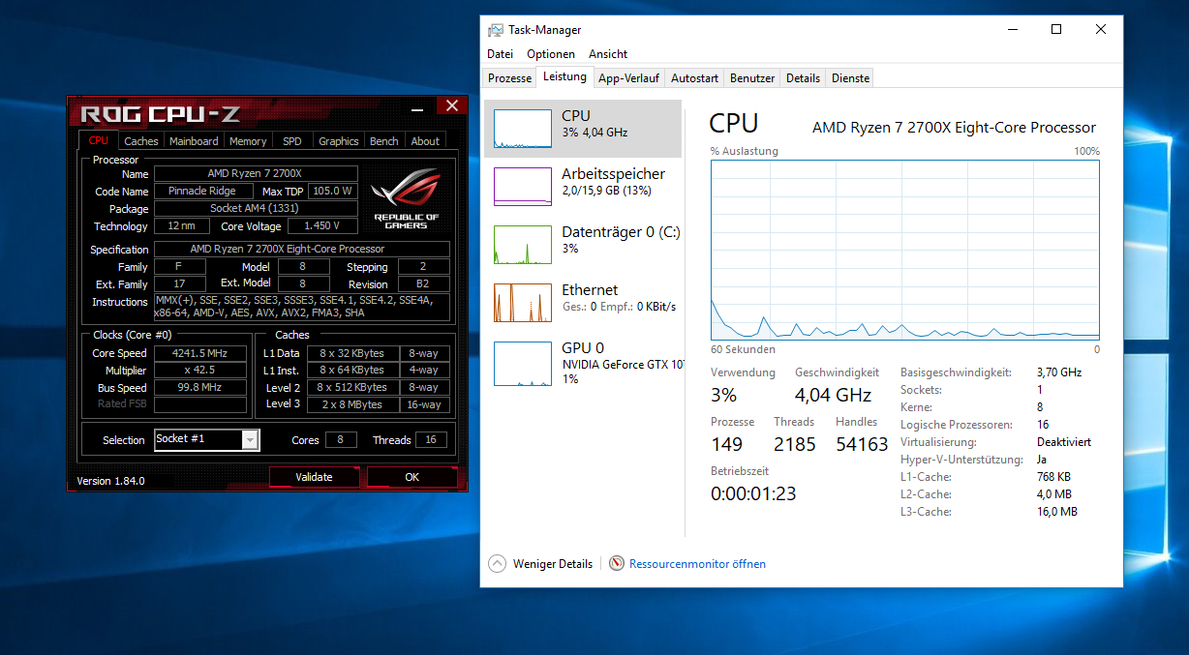
Task: Open the Mainboard tab in CPU-Z
Action: [x=194, y=141]
